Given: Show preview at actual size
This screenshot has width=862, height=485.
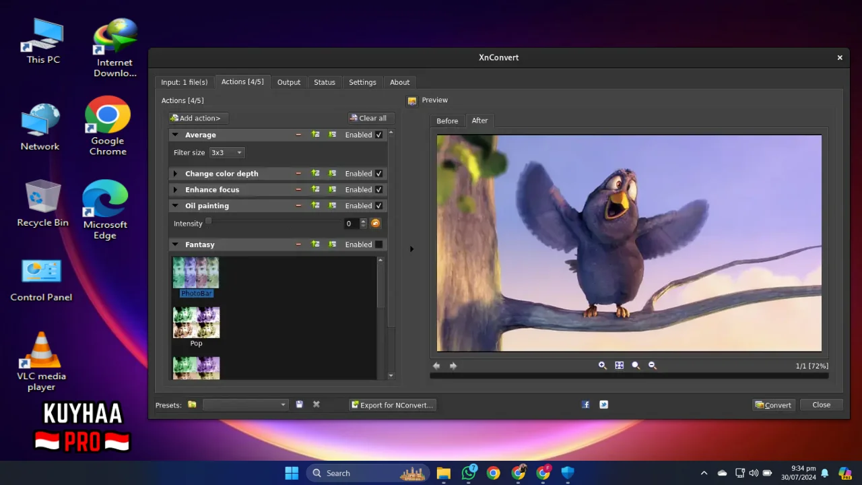Looking at the screenshot, I should (636, 365).
